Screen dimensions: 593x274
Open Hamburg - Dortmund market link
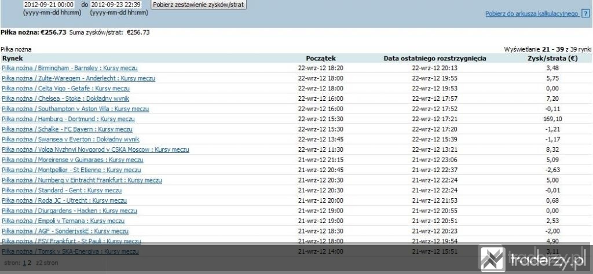click(x=68, y=119)
